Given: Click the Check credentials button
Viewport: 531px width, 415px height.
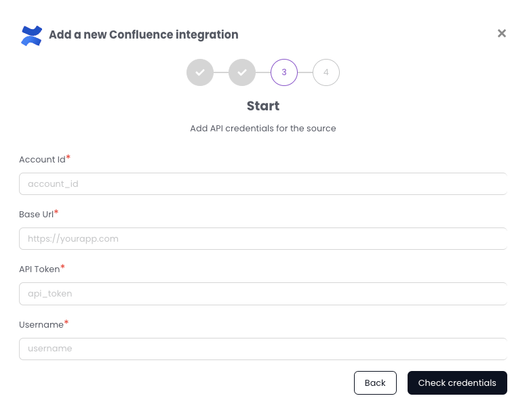Looking at the screenshot, I should point(457,383).
